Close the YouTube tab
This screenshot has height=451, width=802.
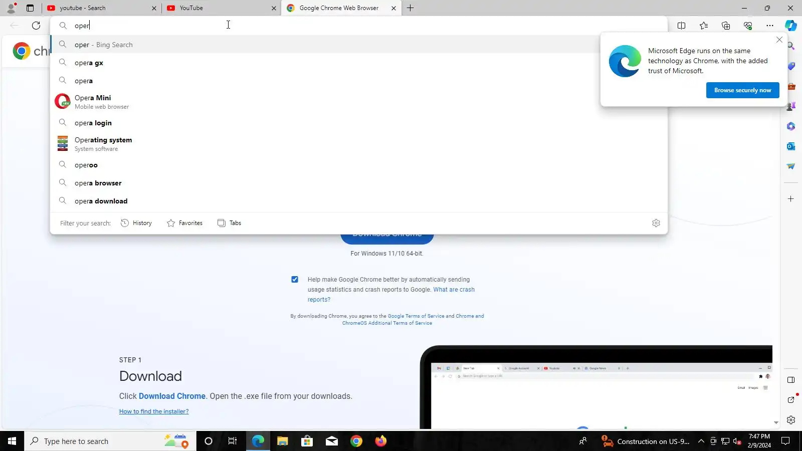274,8
